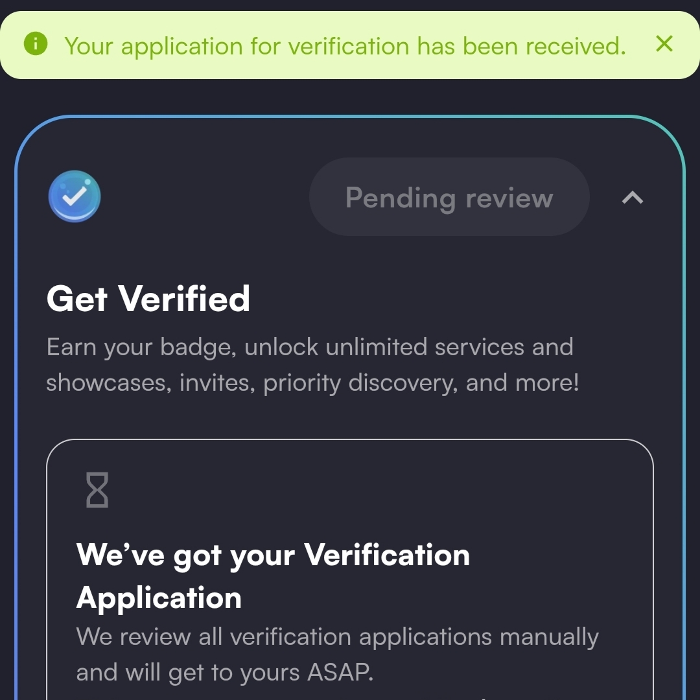Click the Get Verified heading
Screen dimensions: 700x700
point(148,299)
